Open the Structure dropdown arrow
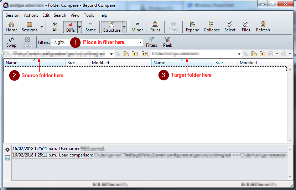The image size is (296, 190). (124, 27)
